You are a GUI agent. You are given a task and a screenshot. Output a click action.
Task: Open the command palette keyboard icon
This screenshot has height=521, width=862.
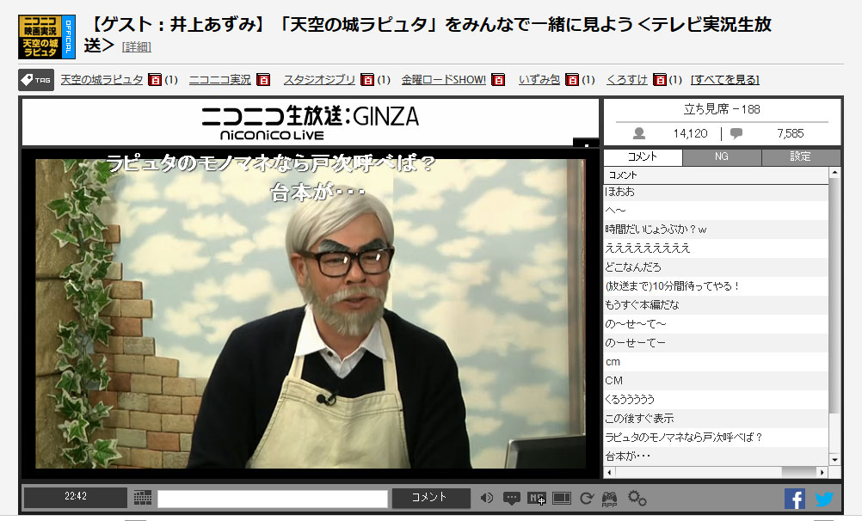click(x=143, y=498)
